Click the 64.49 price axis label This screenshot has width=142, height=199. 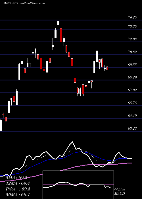point(132,116)
